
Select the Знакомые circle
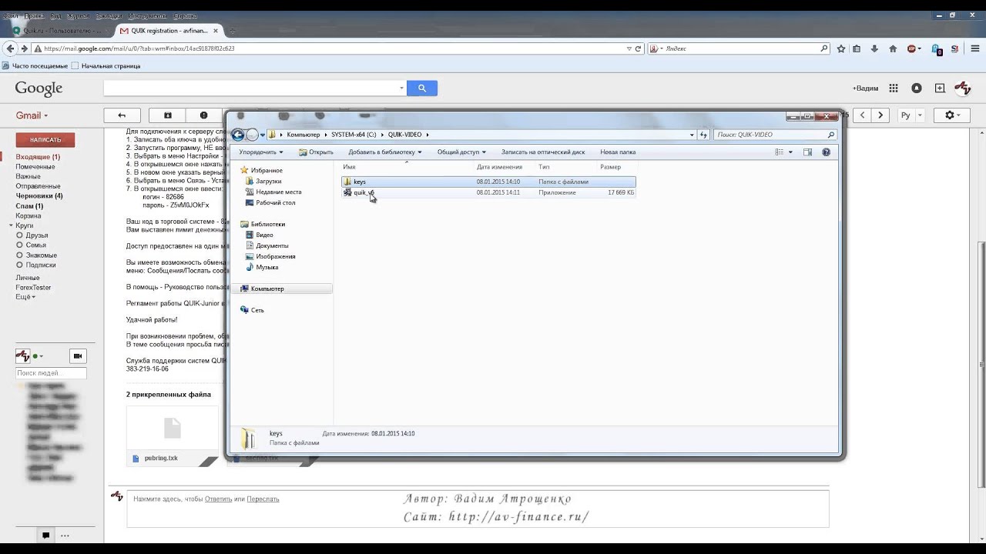click(x=41, y=255)
